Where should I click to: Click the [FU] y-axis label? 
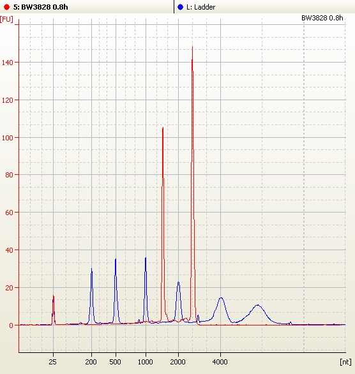tap(6, 19)
